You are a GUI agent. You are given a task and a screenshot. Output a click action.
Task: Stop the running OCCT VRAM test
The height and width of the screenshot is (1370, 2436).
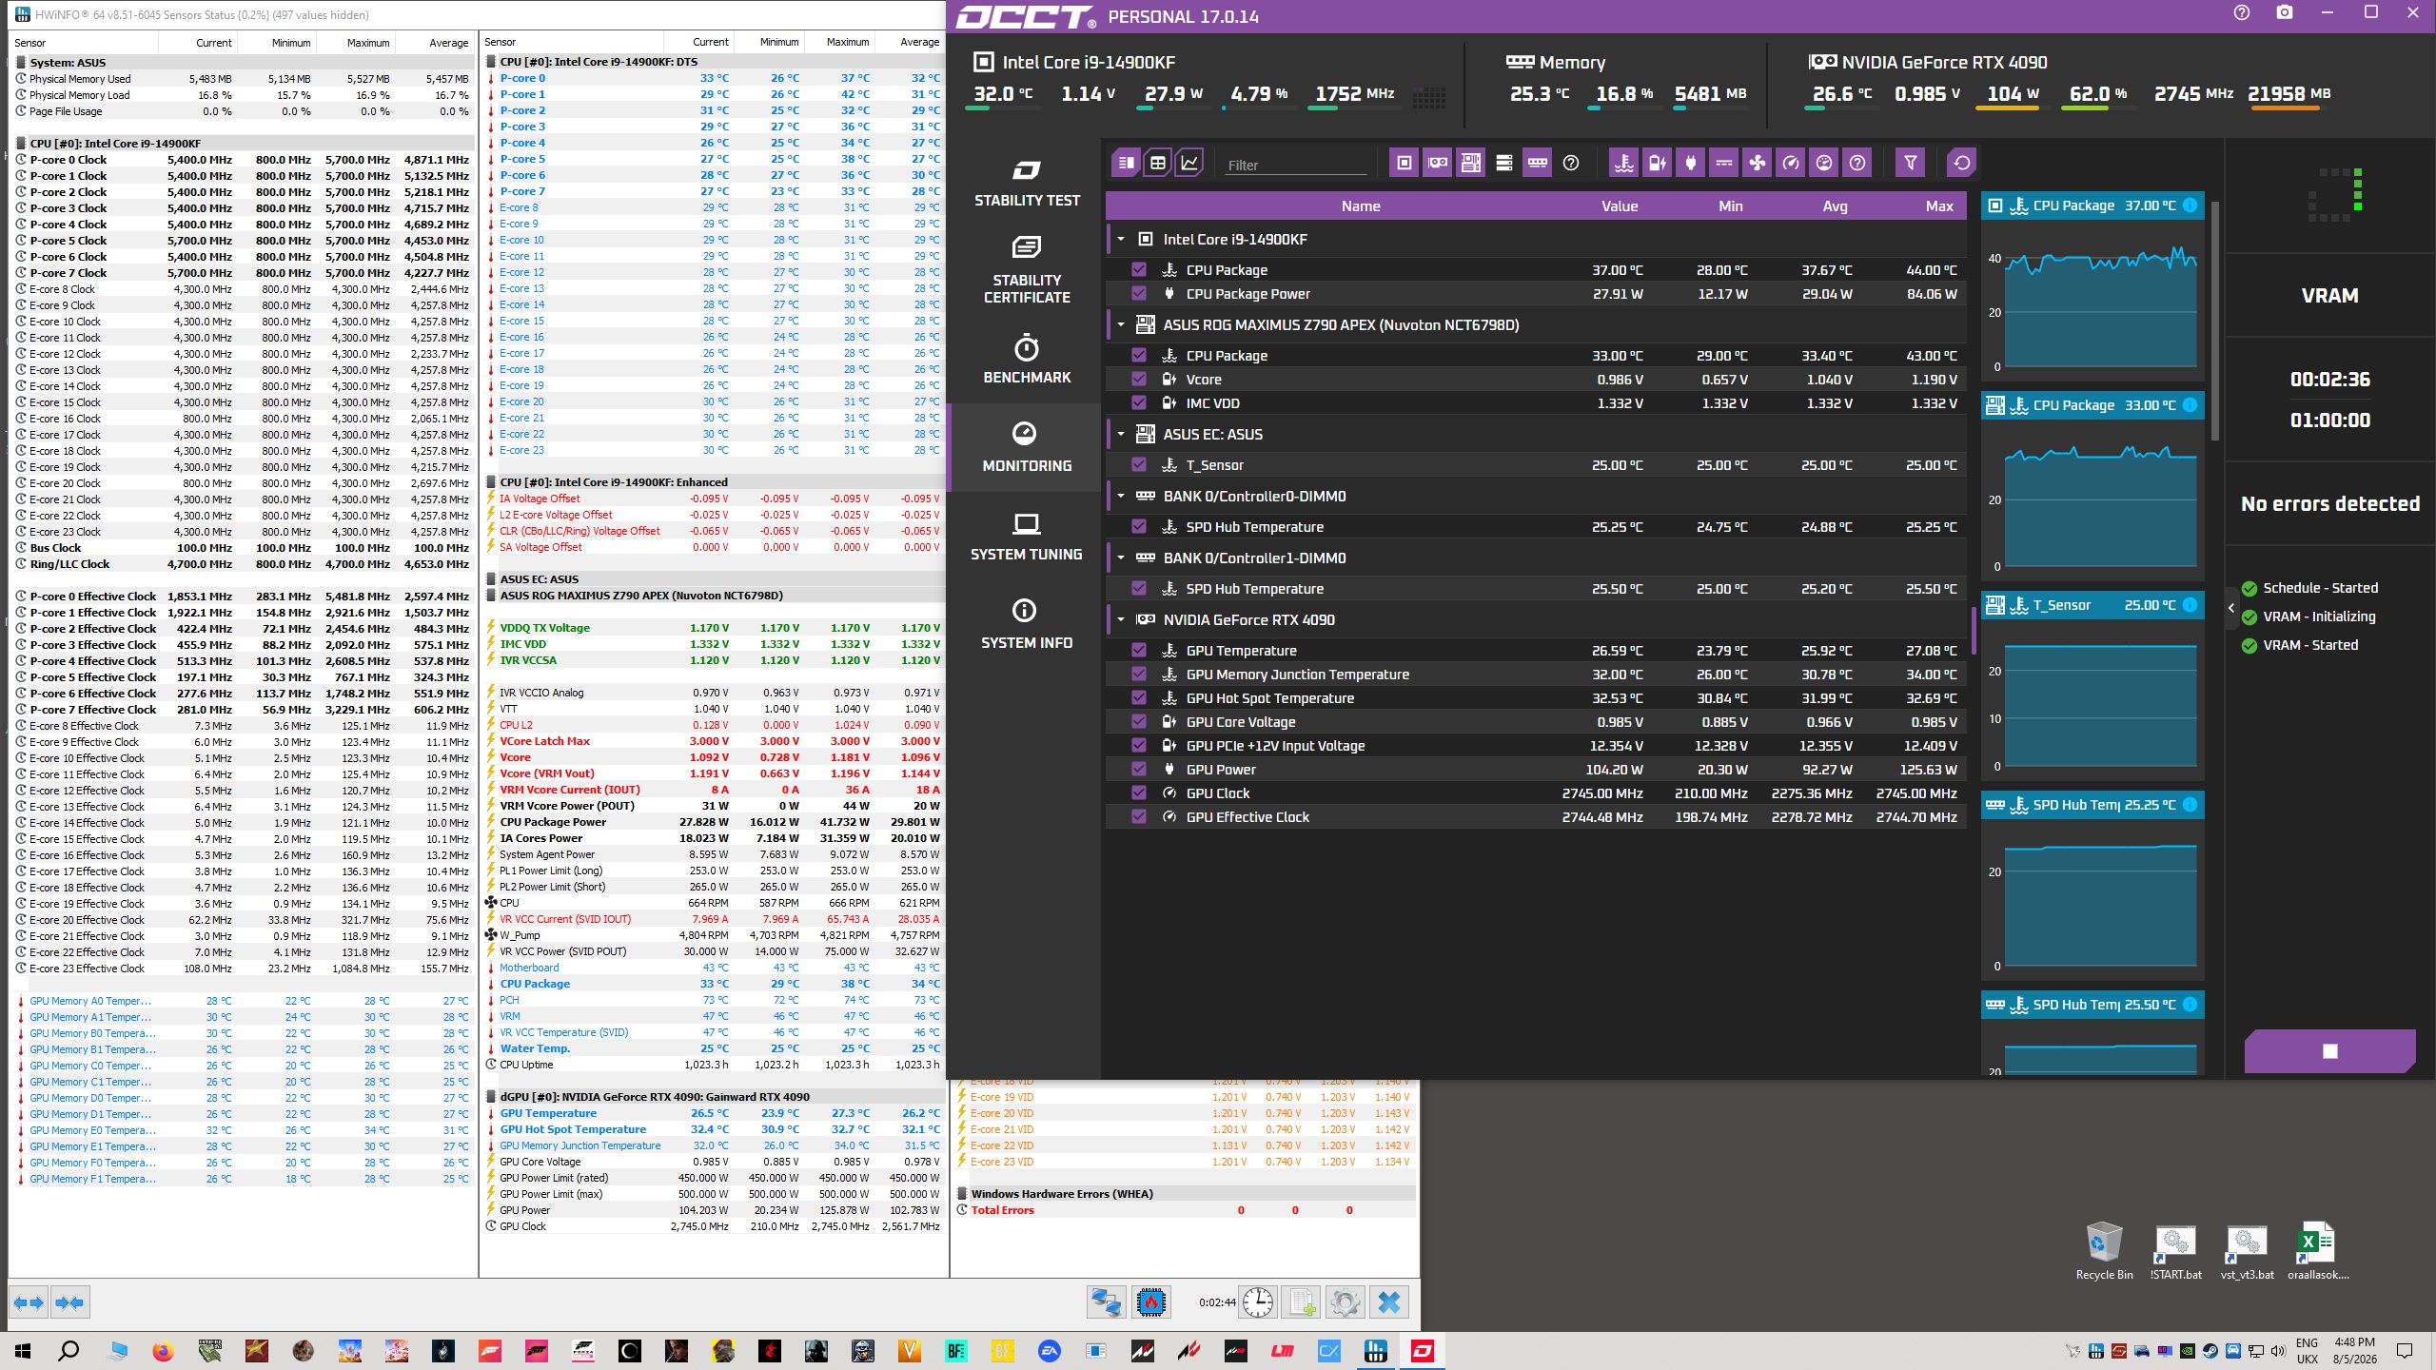tap(2329, 1050)
